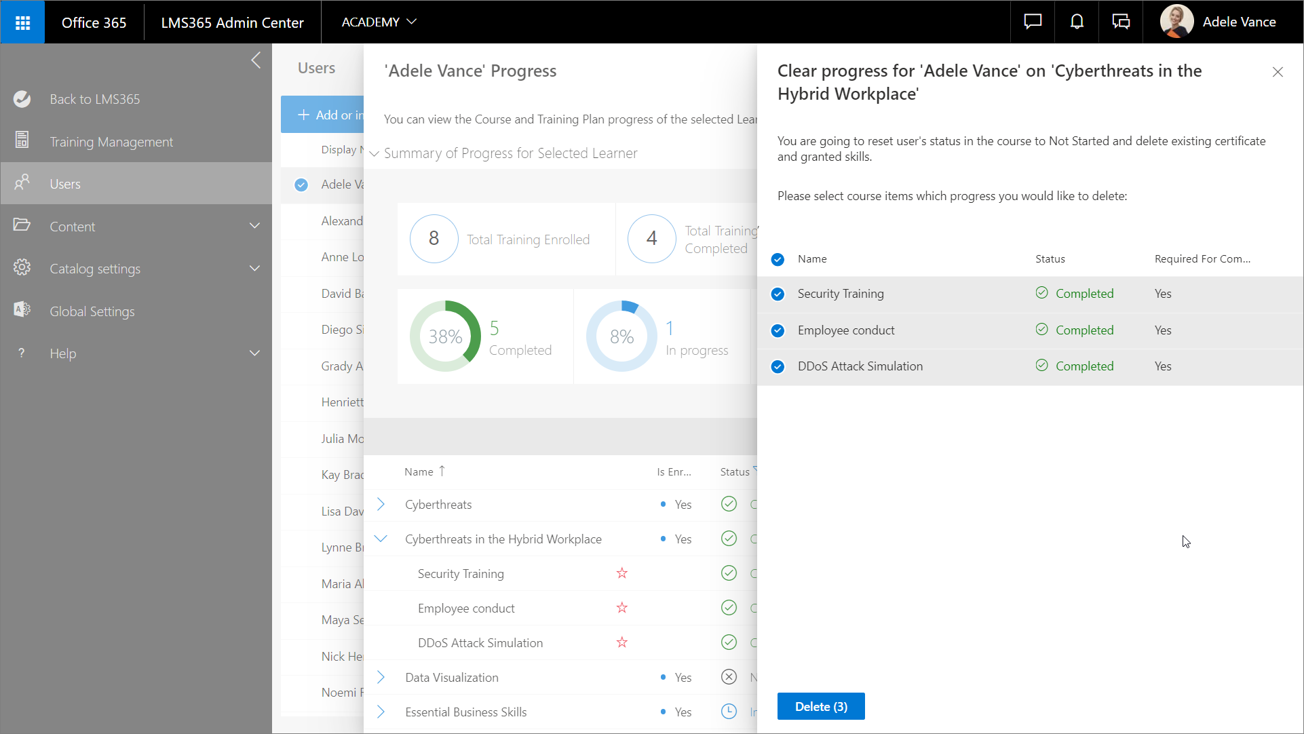1304x734 pixels.
Task: Open Training Management in the sidebar
Action: 111,142
